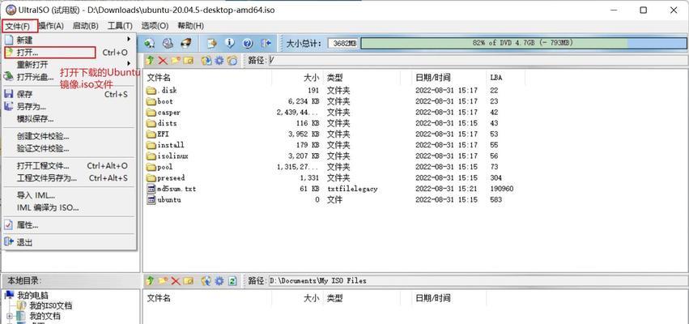689x324 pixels.
Task: Click the 82% of DVD 4.7GB capacity bar
Action: (x=523, y=43)
